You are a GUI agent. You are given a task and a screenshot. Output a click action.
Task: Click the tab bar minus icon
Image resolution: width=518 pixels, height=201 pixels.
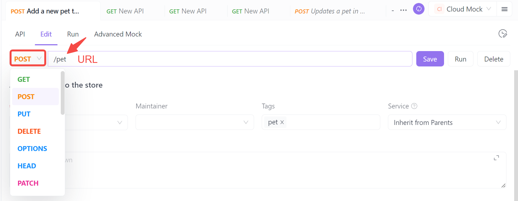393,11
